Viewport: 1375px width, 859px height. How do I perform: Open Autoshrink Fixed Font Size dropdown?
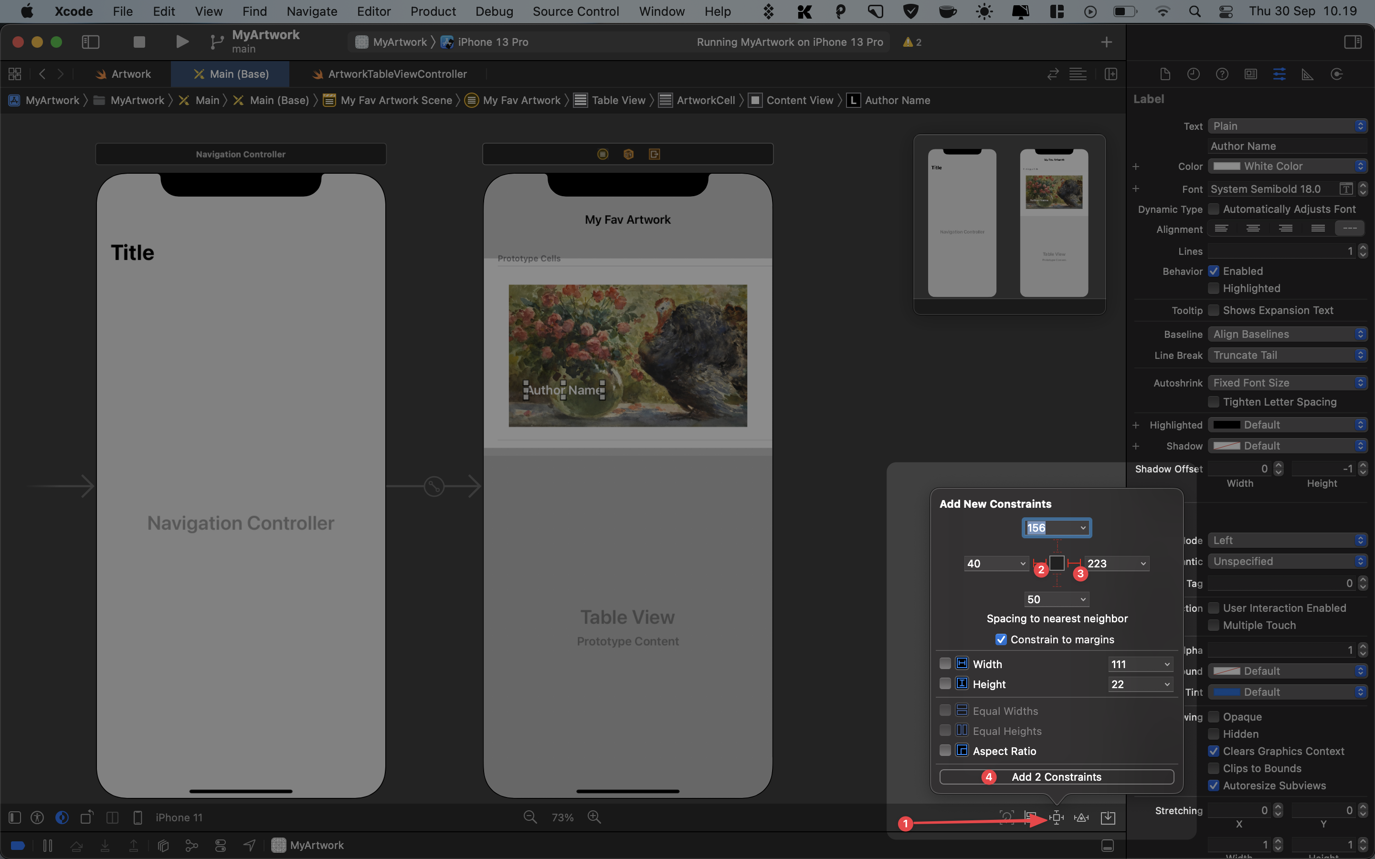1288,383
